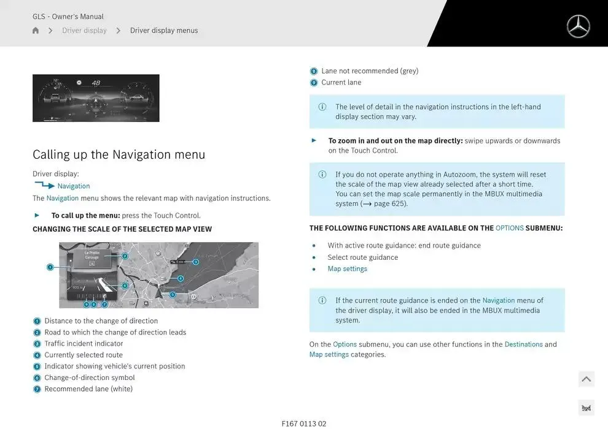Open the OPTIONS link in the submenu heading
This screenshot has height=429, width=608.
click(x=510, y=228)
